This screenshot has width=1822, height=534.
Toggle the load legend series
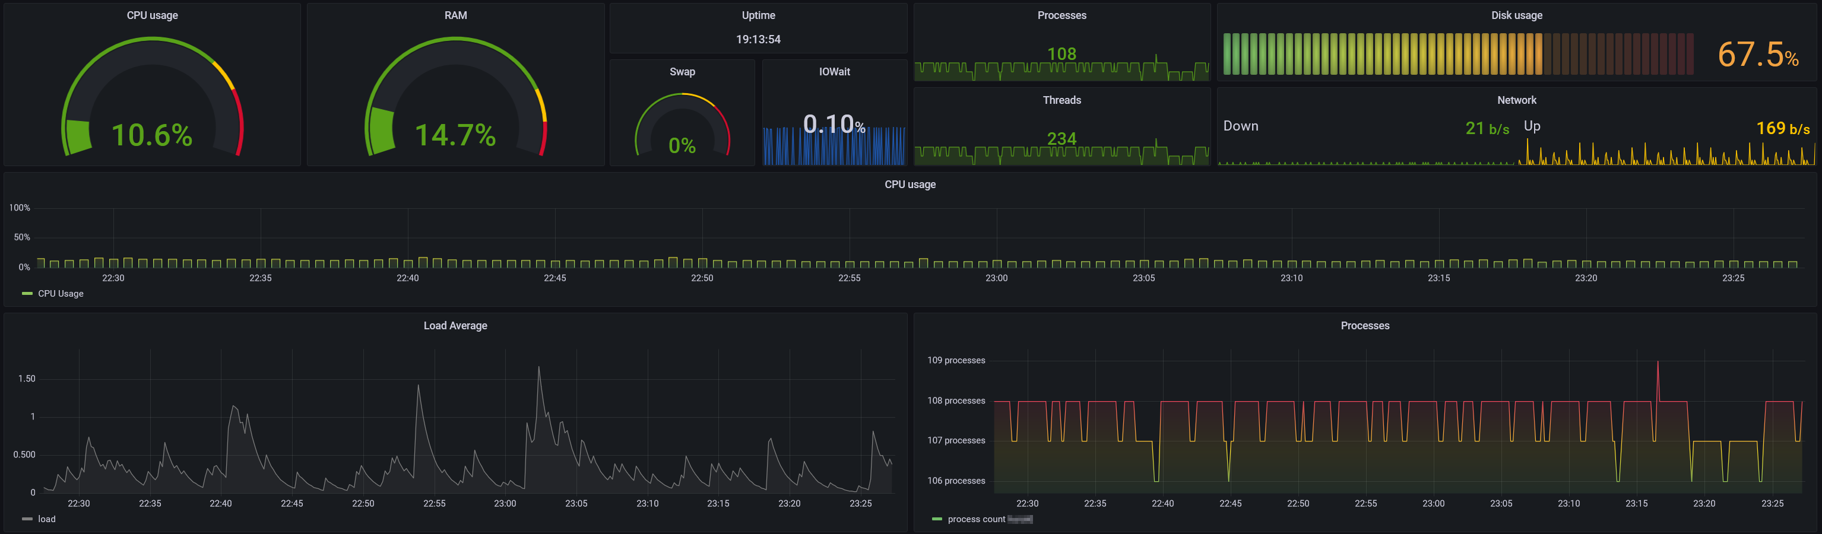tap(47, 519)
